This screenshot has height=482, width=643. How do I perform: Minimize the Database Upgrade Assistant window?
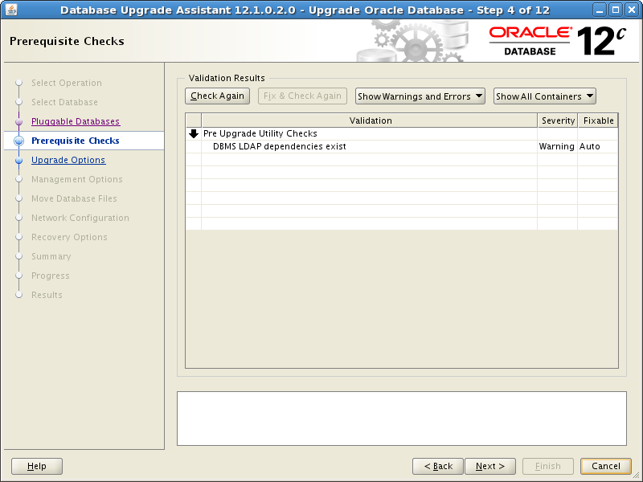click(x=600, y=10)
